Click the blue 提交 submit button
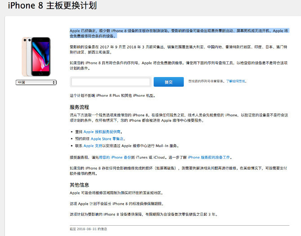301x236 pixels. pyautogui.click(x=168, y=82)
